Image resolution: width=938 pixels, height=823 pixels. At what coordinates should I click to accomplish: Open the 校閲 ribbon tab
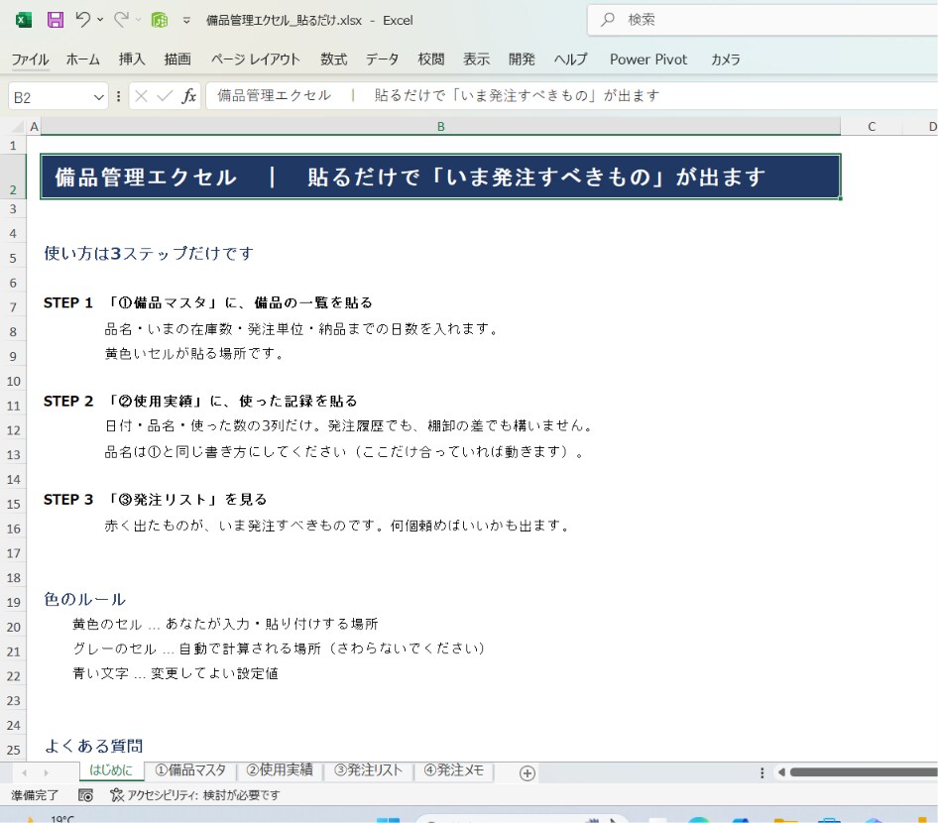pyautogui.click(x=430, y=59)
